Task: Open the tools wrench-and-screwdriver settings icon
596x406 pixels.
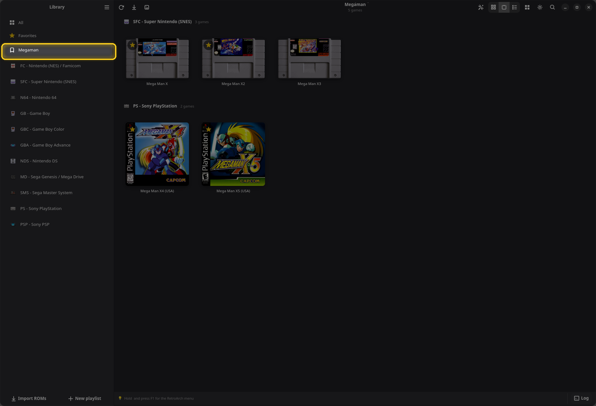Action: point(481,7)
